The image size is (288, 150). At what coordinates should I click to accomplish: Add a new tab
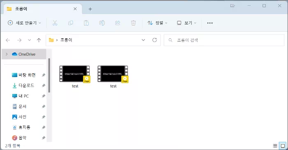click(x=90, y=9)
